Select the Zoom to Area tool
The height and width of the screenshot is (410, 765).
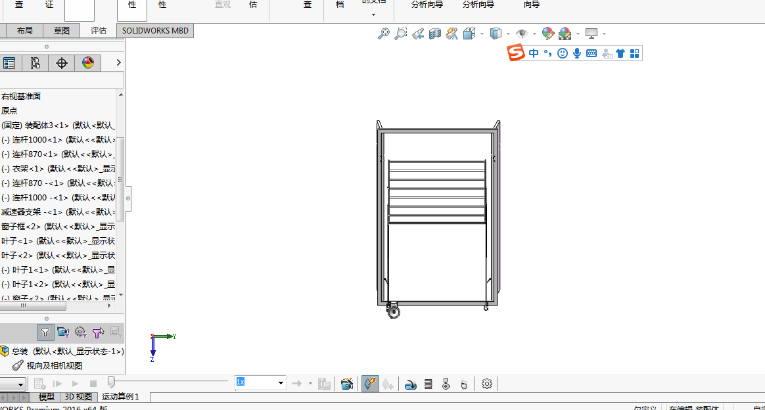coord(400,34)
